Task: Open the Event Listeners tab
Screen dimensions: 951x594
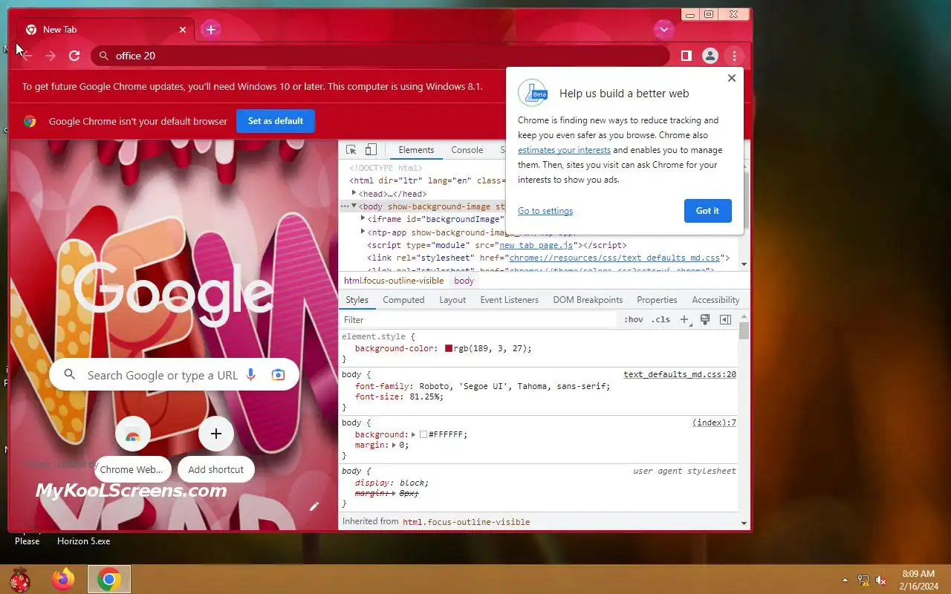Action: click(x=509, y=300)
